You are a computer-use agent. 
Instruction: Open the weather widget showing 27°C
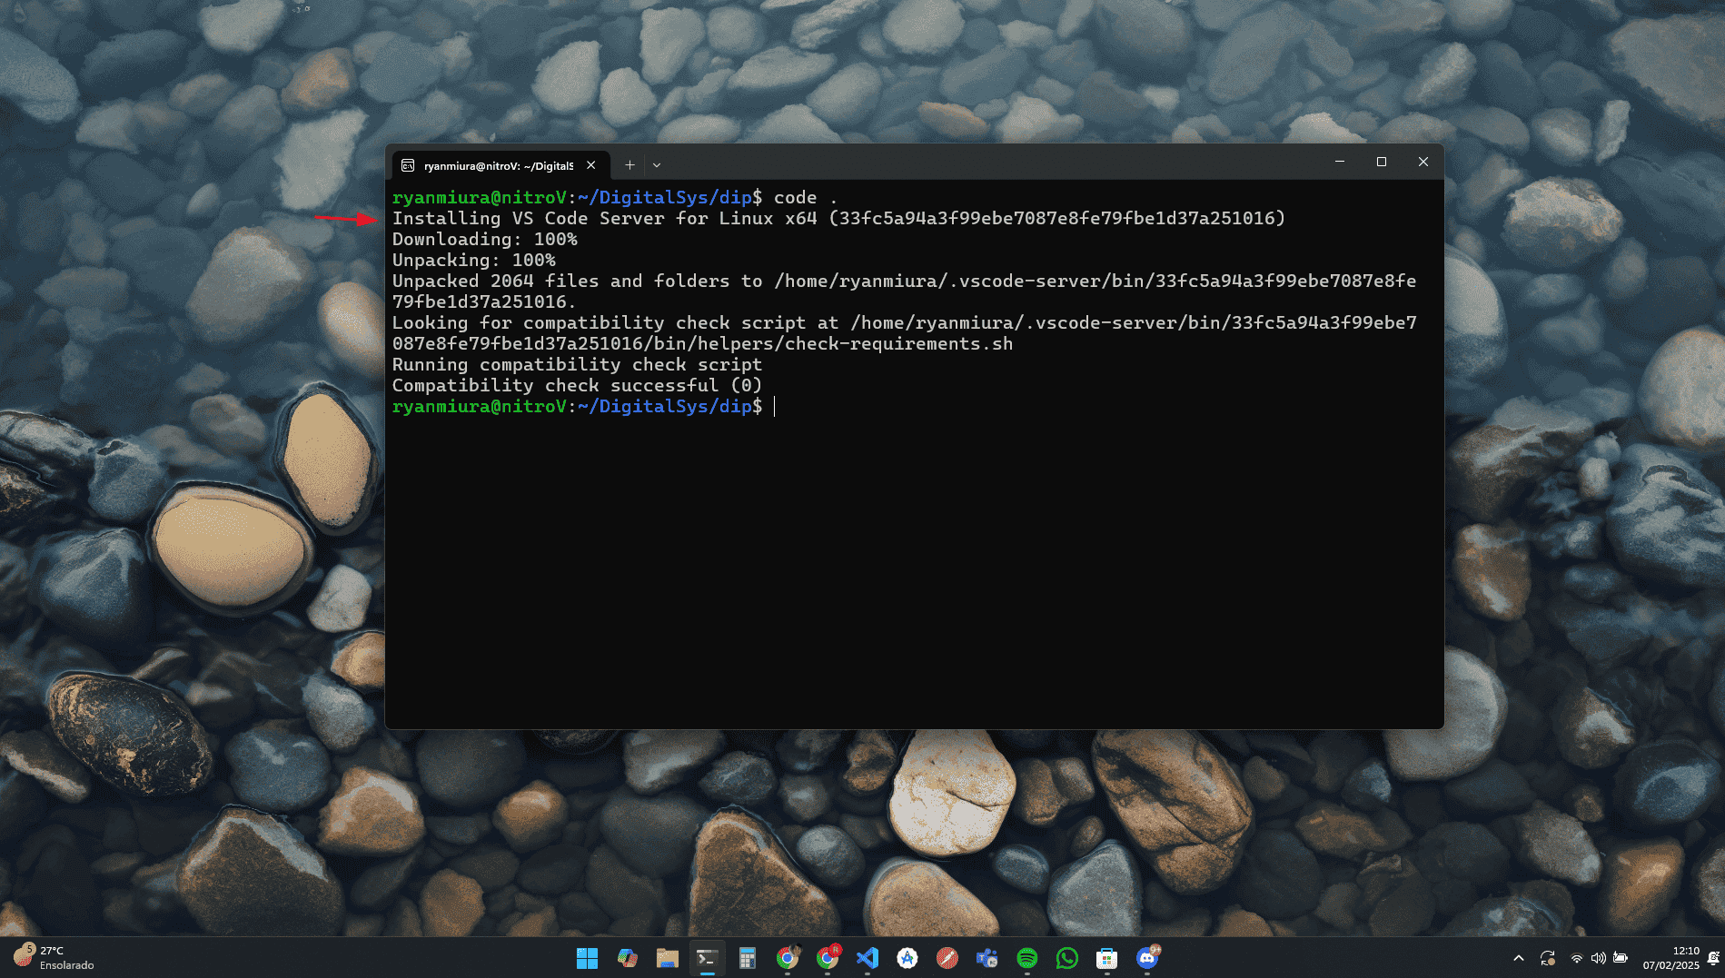[55, 958]
